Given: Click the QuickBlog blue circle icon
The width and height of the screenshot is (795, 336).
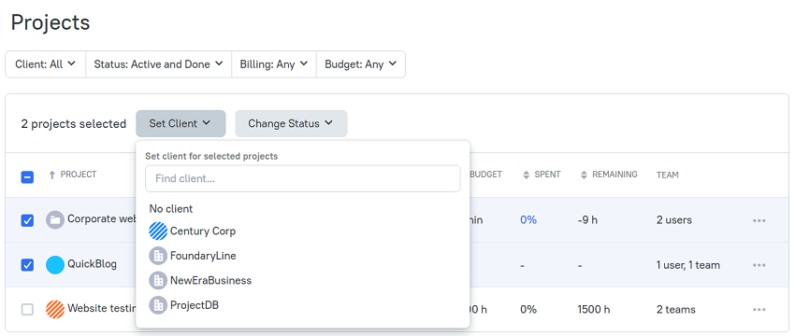Looking at the screenshot, I should tap(55, 265).
